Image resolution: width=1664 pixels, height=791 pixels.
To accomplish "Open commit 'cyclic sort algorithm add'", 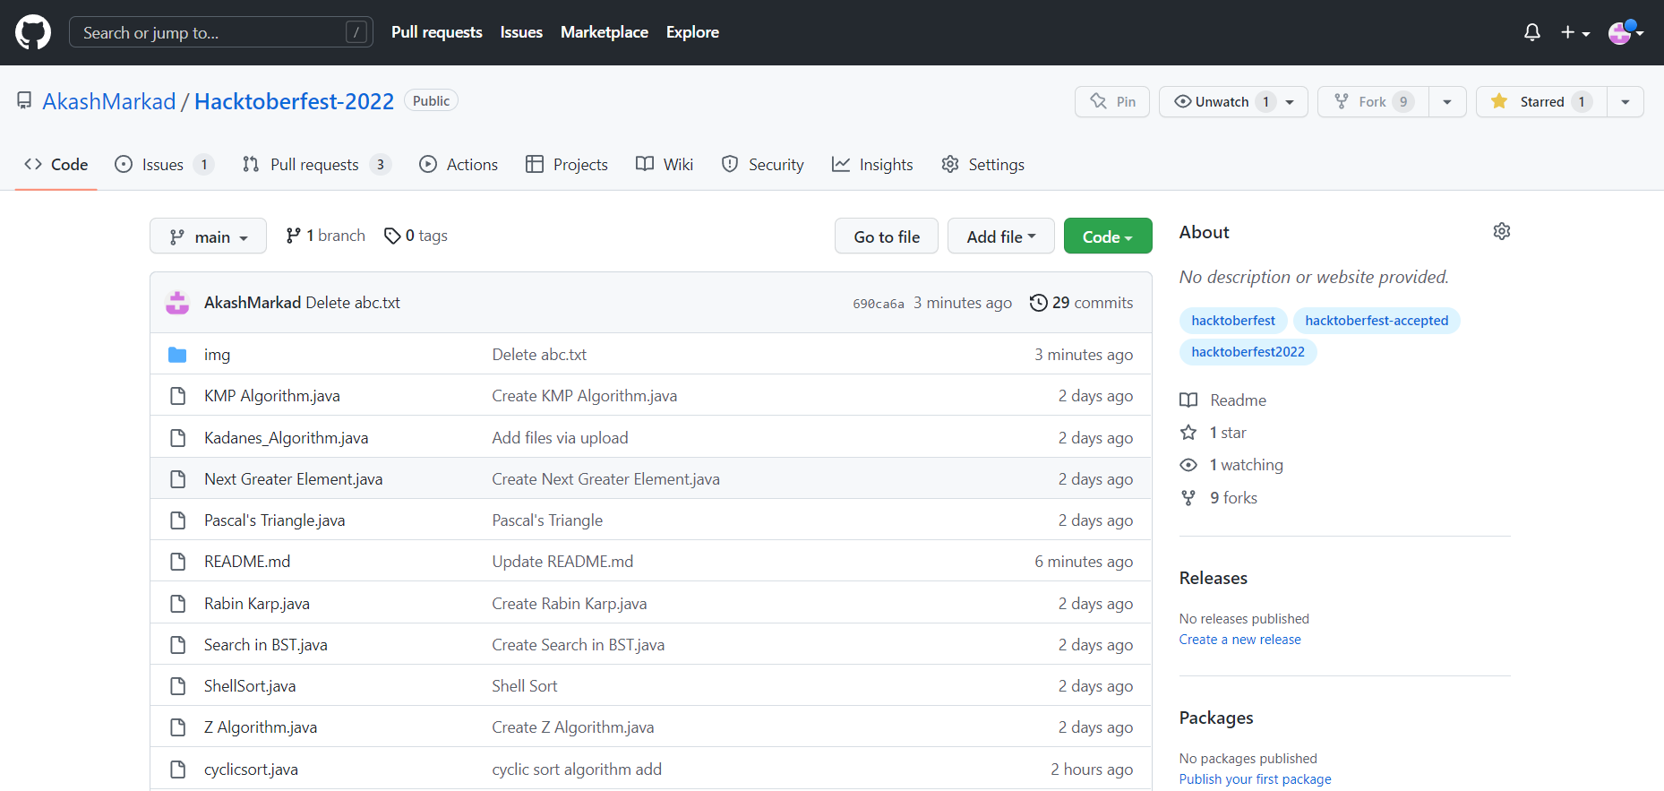I will [x=577, y=770].
